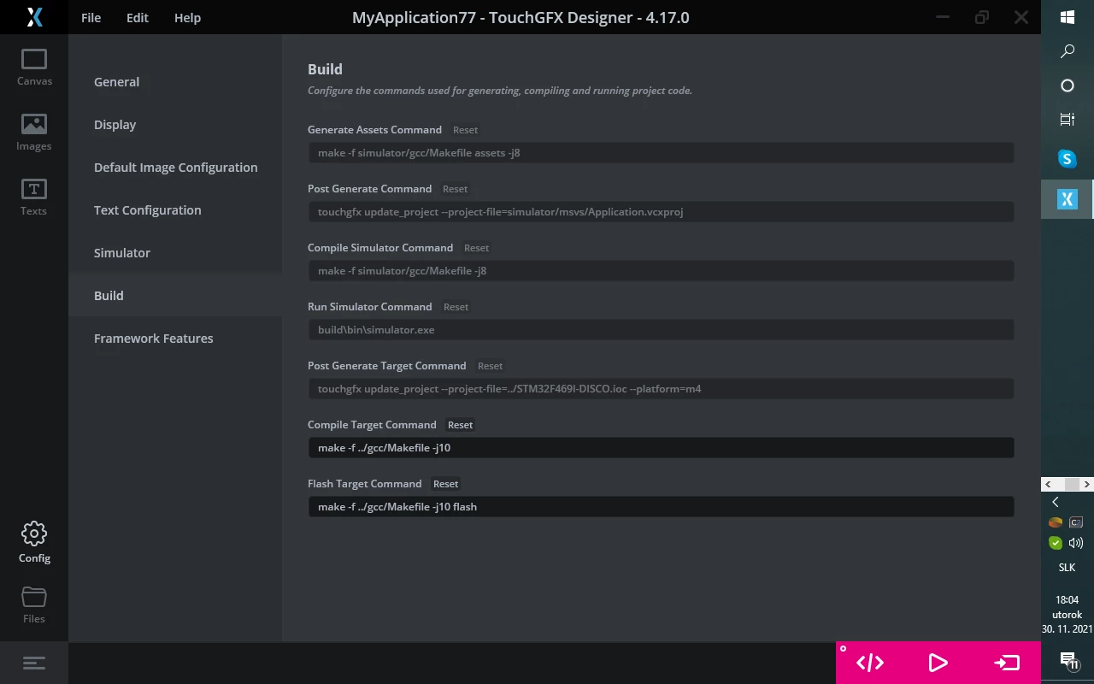Open the Windows Start button
1094x684 pixels.
[1068, 17]
